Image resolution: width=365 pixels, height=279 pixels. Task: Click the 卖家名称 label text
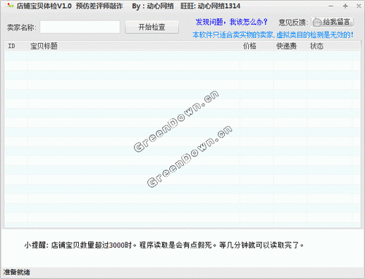click(x=21, y=27)
